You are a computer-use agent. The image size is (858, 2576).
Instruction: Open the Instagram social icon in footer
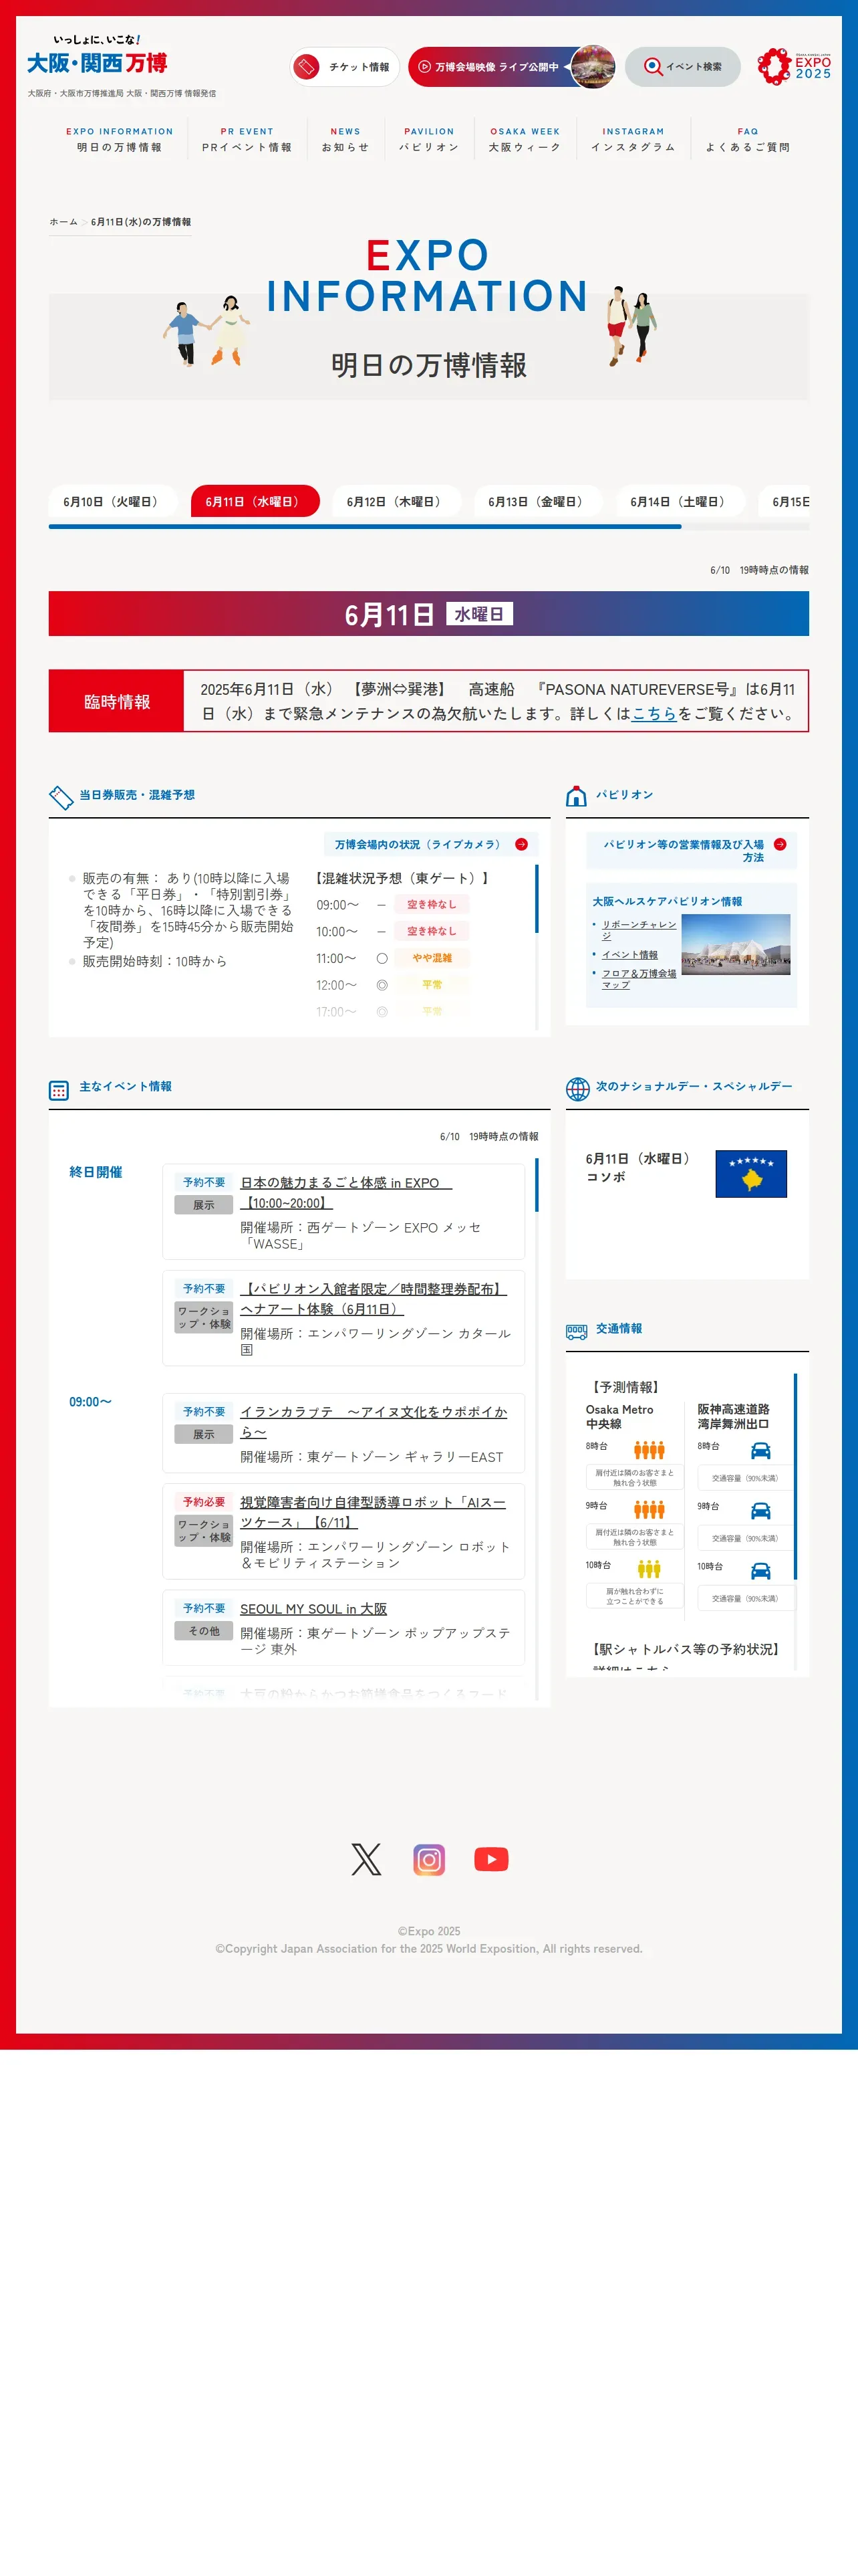click(428, 1859)
